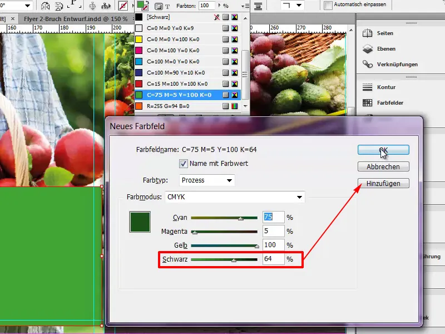Click the rotate 90° clockwise icon

[45, 6]
